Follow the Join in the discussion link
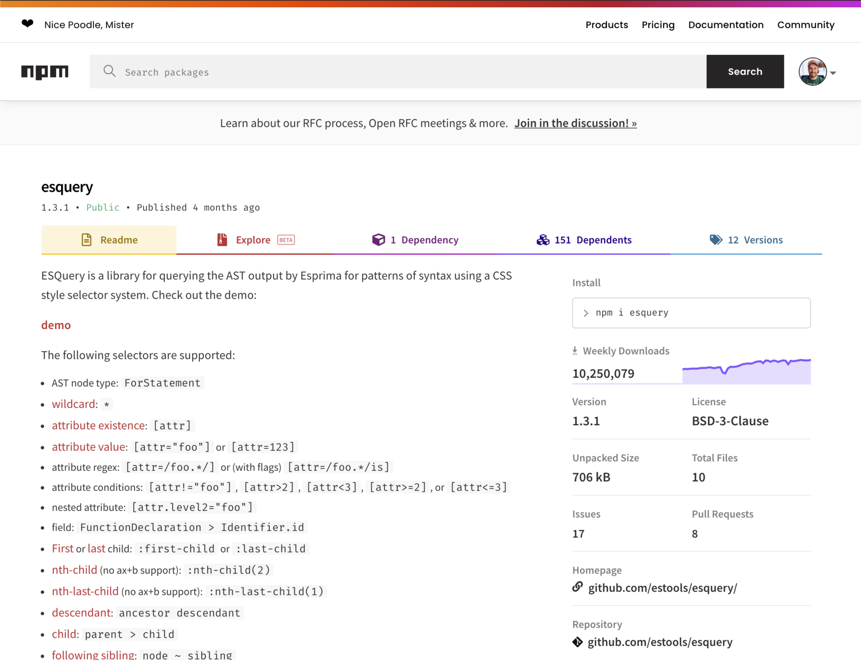The width and height of the screenshot is (861, 660). click(575, 123)
